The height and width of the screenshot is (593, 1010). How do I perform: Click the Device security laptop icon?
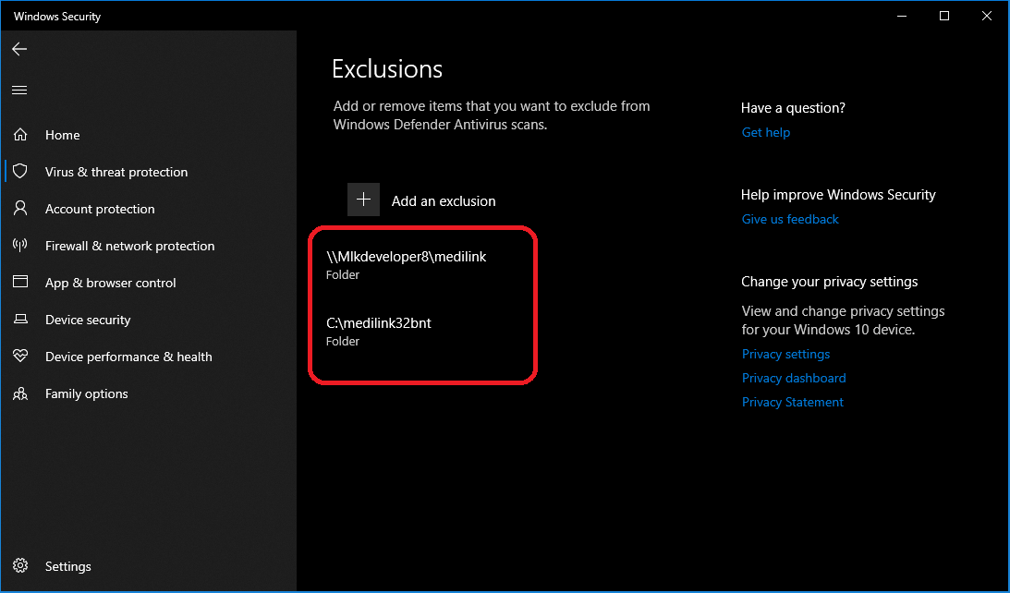tap(20, 320)
